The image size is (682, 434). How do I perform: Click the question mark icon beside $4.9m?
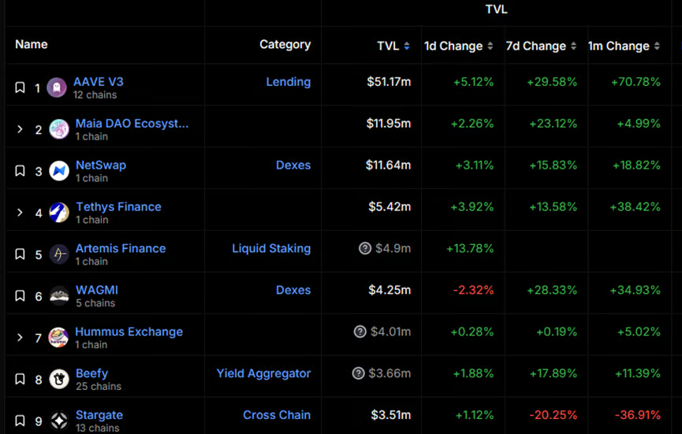[x=365, y=248]
